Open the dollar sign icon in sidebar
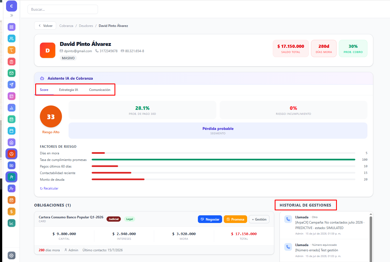 12,211
